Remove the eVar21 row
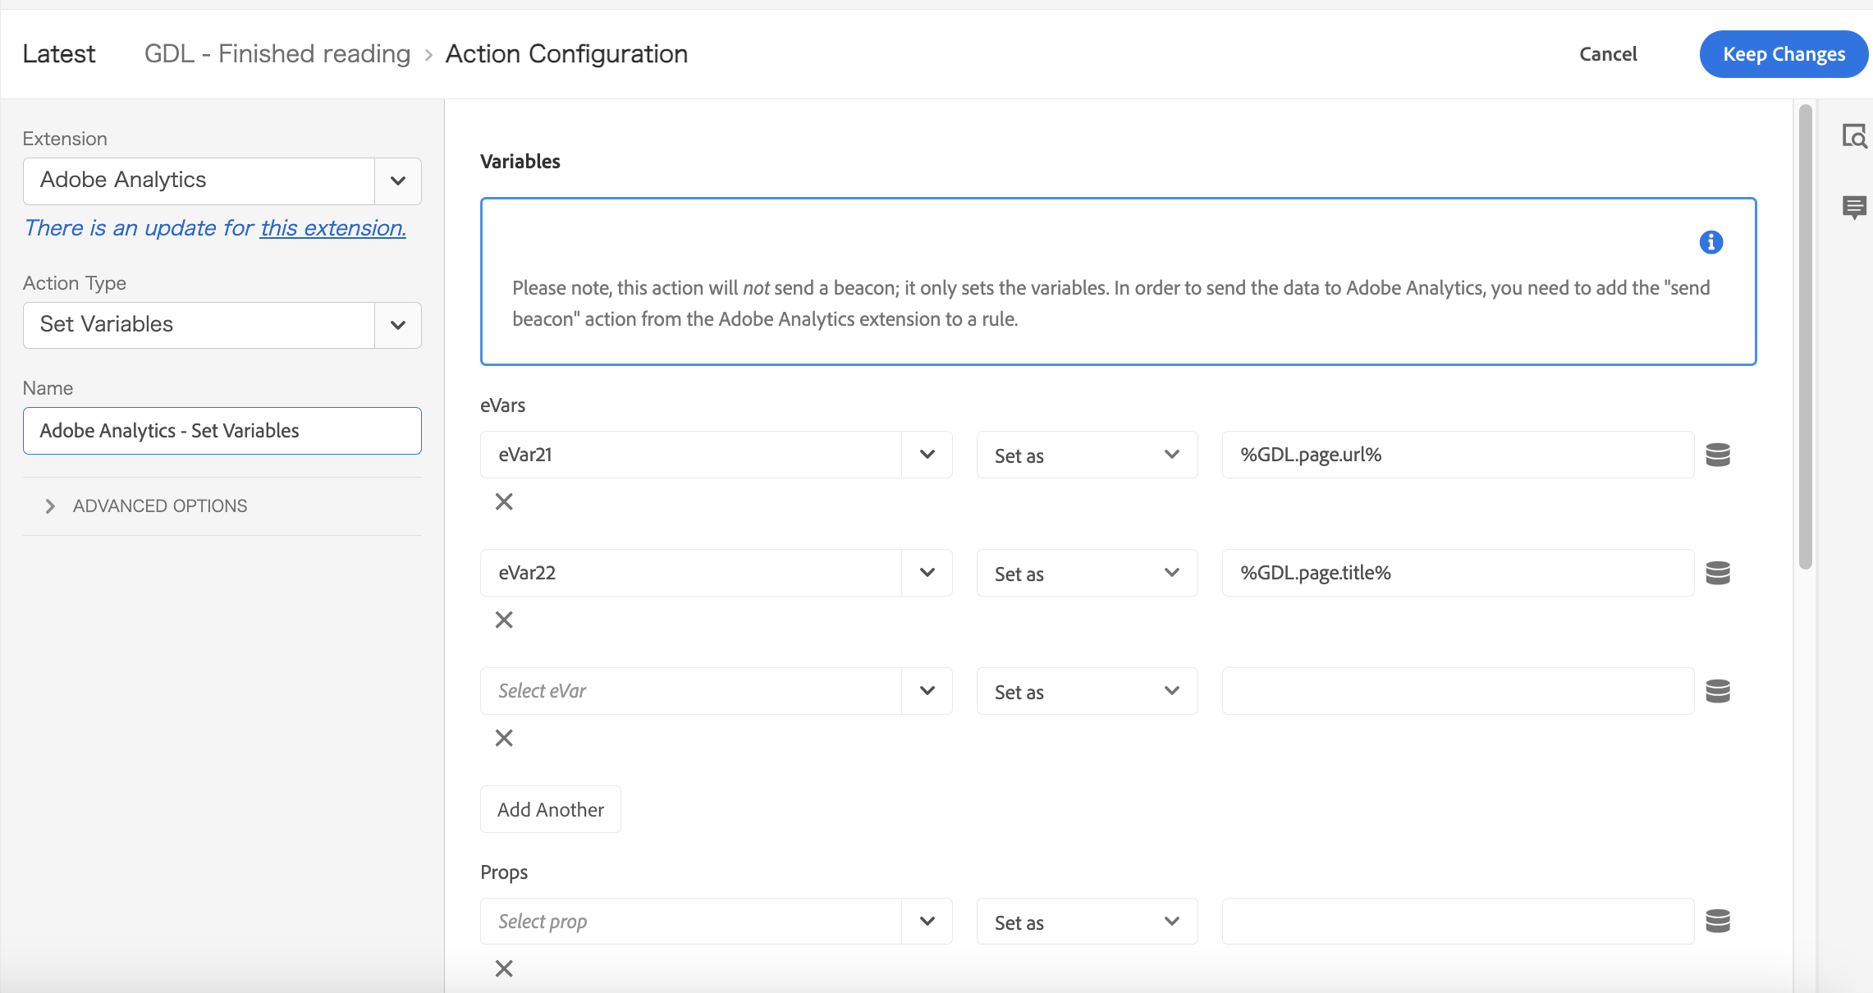The image size is (1873, 993). coord(504,501)
